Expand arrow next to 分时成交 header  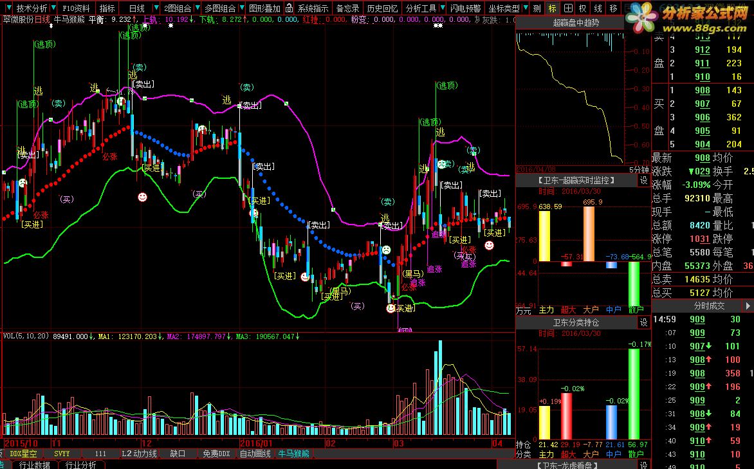coord(748,306)
